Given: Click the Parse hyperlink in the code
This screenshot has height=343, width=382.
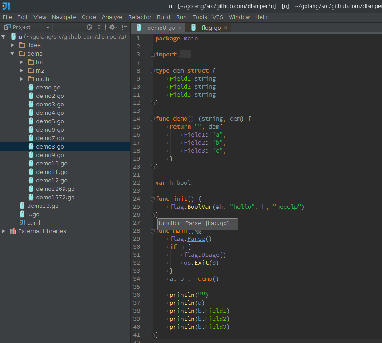Looking at the screenshot, I should point(196,238).
